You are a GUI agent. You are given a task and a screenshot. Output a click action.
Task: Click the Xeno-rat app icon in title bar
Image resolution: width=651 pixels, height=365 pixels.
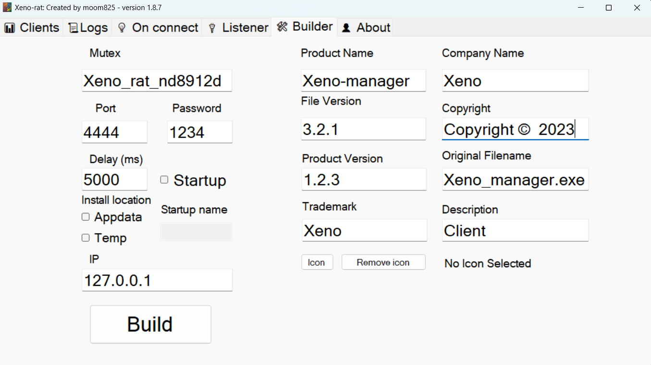(6, 7)
